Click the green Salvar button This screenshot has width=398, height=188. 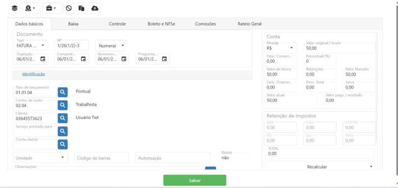click(195, 181)
